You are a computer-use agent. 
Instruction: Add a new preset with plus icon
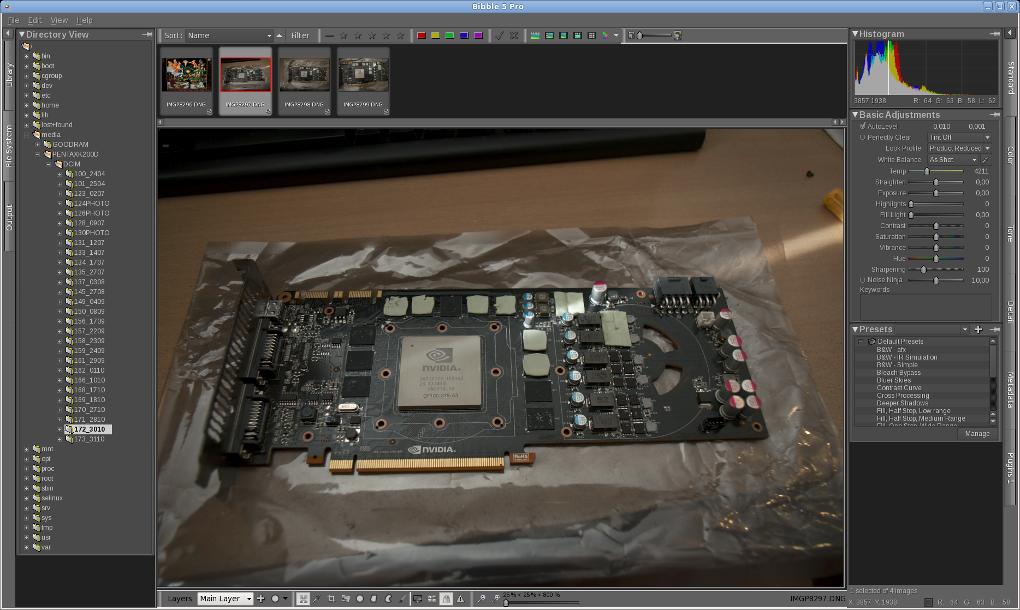pos(979,330)
